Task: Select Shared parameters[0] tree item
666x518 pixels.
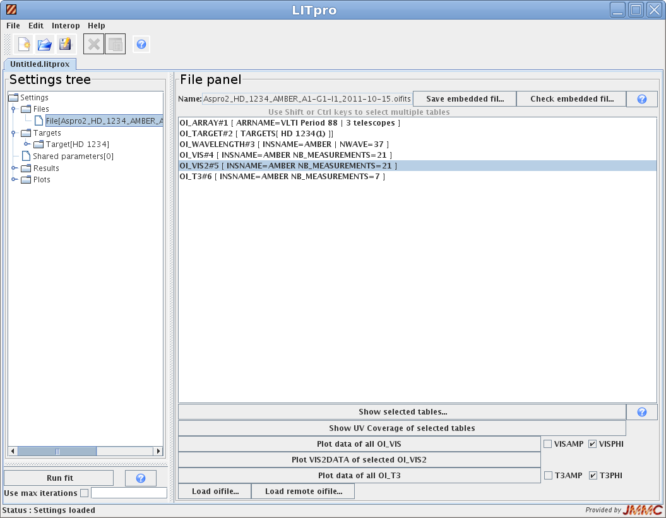Action: point(73,156)
